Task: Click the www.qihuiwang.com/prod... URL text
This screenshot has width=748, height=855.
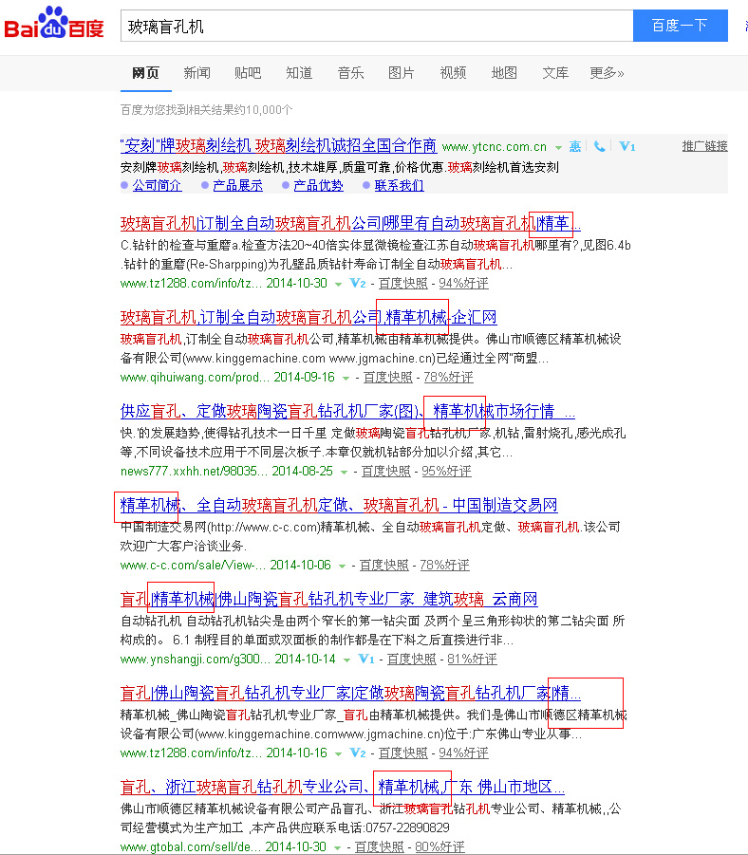Action: click(195, 377)
